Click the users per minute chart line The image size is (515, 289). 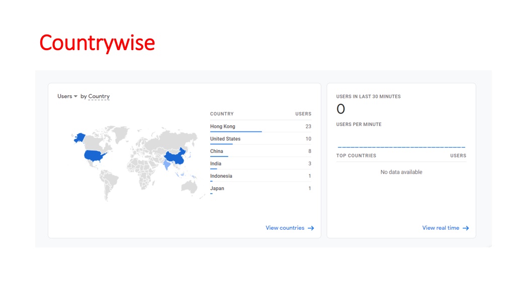coord(401,147)
